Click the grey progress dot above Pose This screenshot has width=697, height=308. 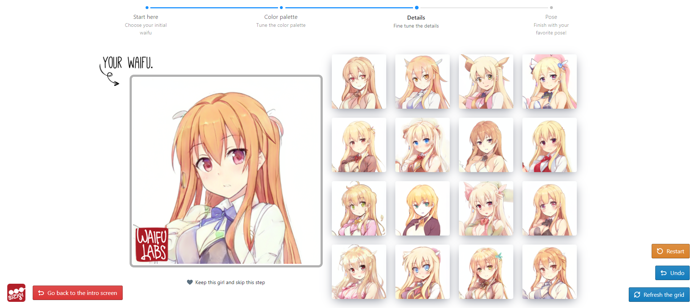click(551, 8)
